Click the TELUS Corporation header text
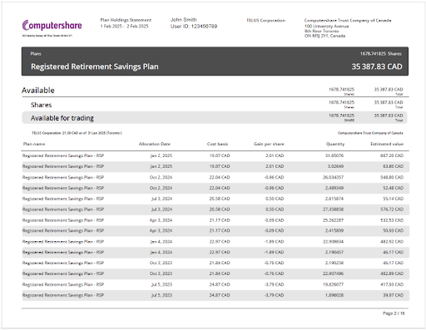 click(265, 20)
